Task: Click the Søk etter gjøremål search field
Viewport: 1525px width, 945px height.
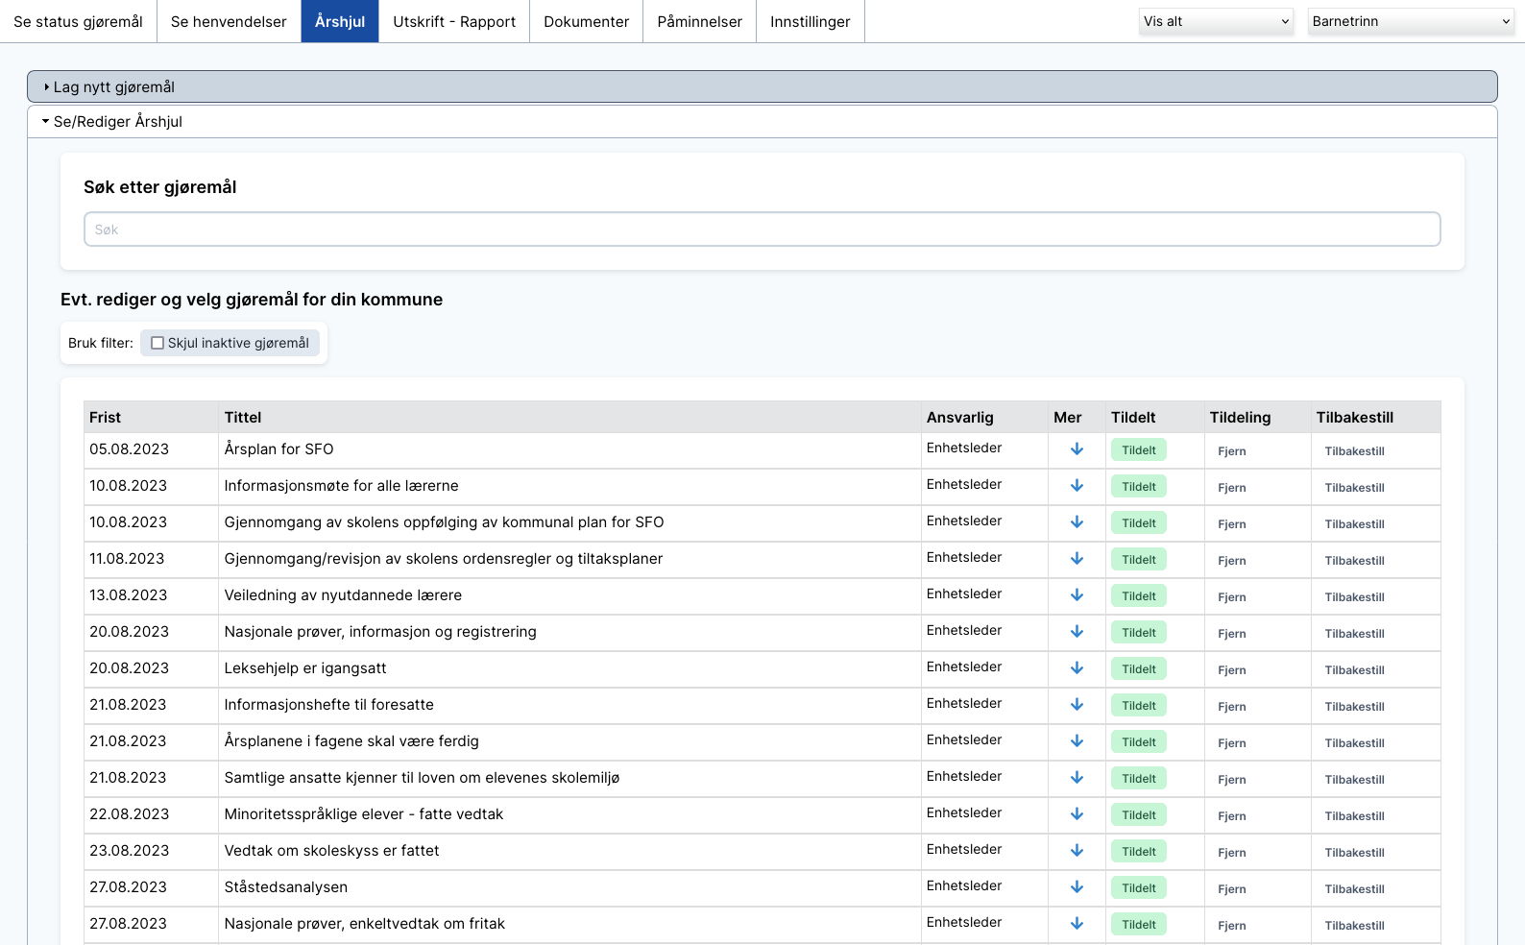Action: pyautogui.click(x=762, y=230)
